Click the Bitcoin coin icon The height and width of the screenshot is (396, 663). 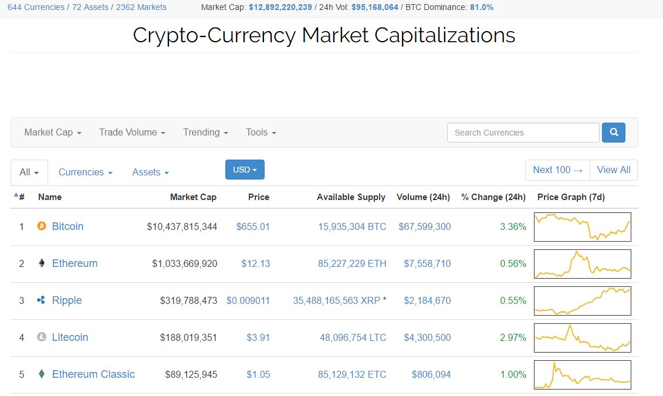coord(42,226)
